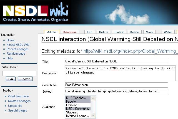View the History tab
178x119 pixels.
pyautogui.click(x=103, y=32)
